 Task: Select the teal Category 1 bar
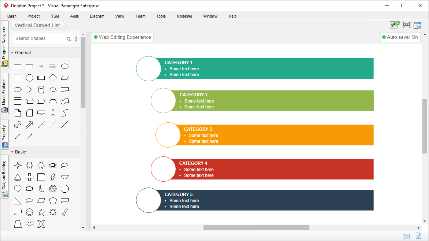[264, 68]
